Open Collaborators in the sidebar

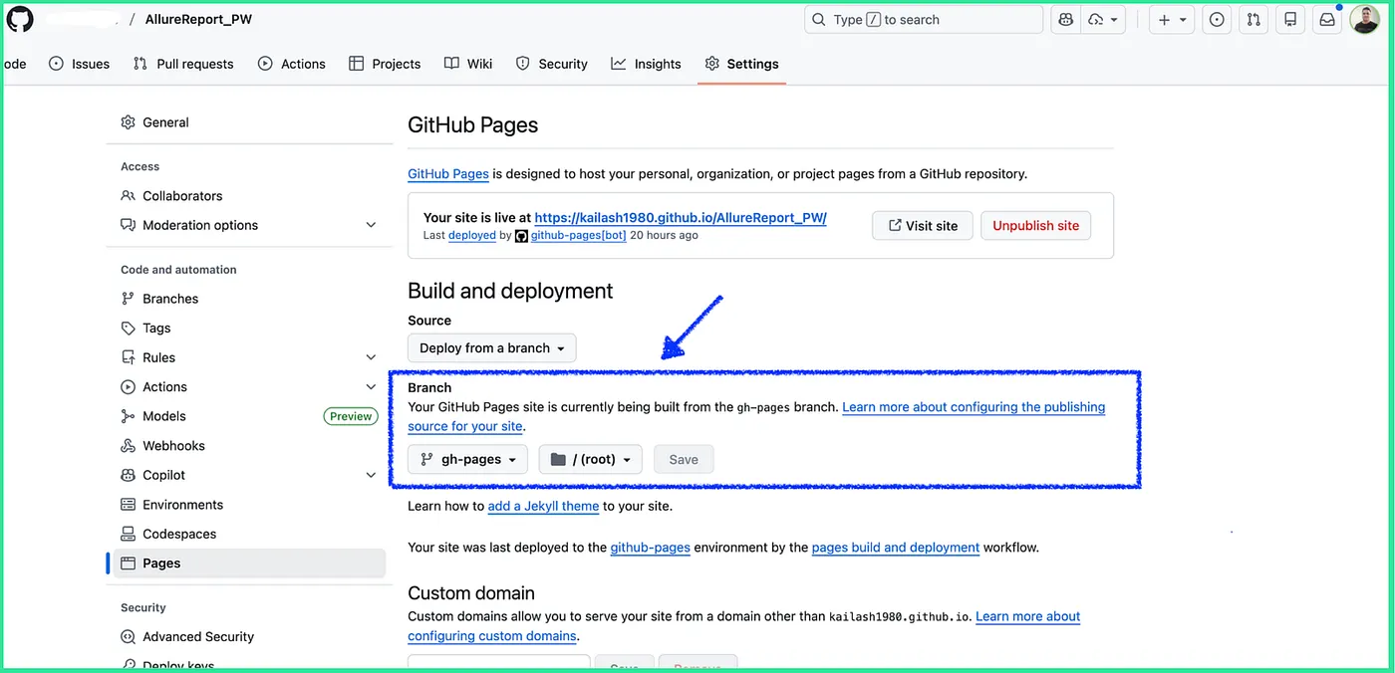click(x=249, y=196)
